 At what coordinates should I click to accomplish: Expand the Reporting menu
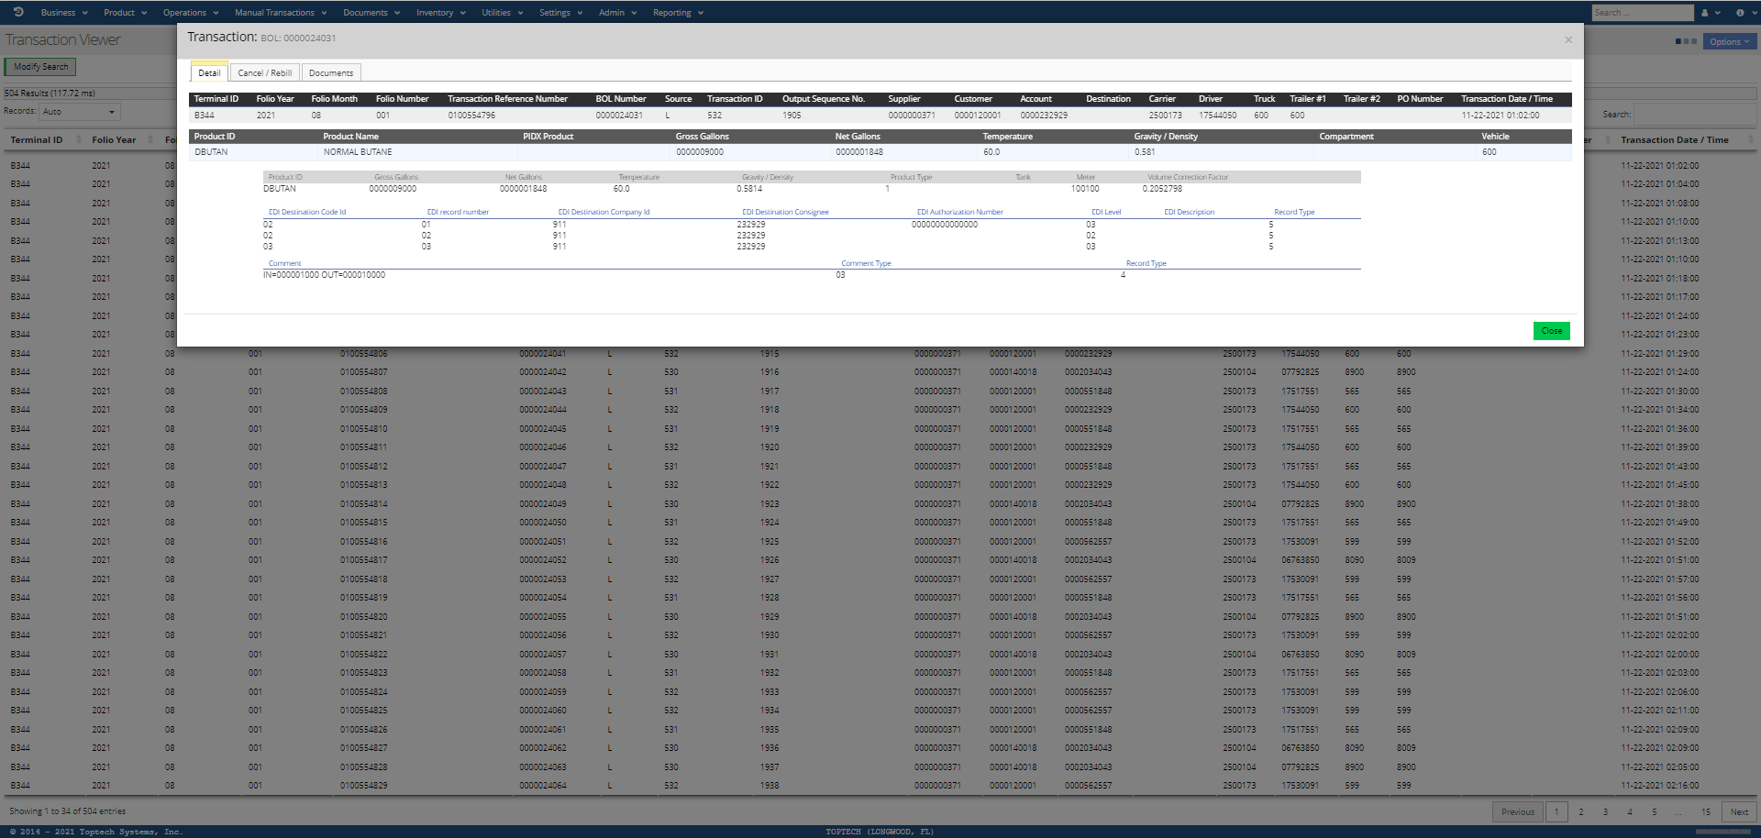pyautogui.click(x=678, y=13)
